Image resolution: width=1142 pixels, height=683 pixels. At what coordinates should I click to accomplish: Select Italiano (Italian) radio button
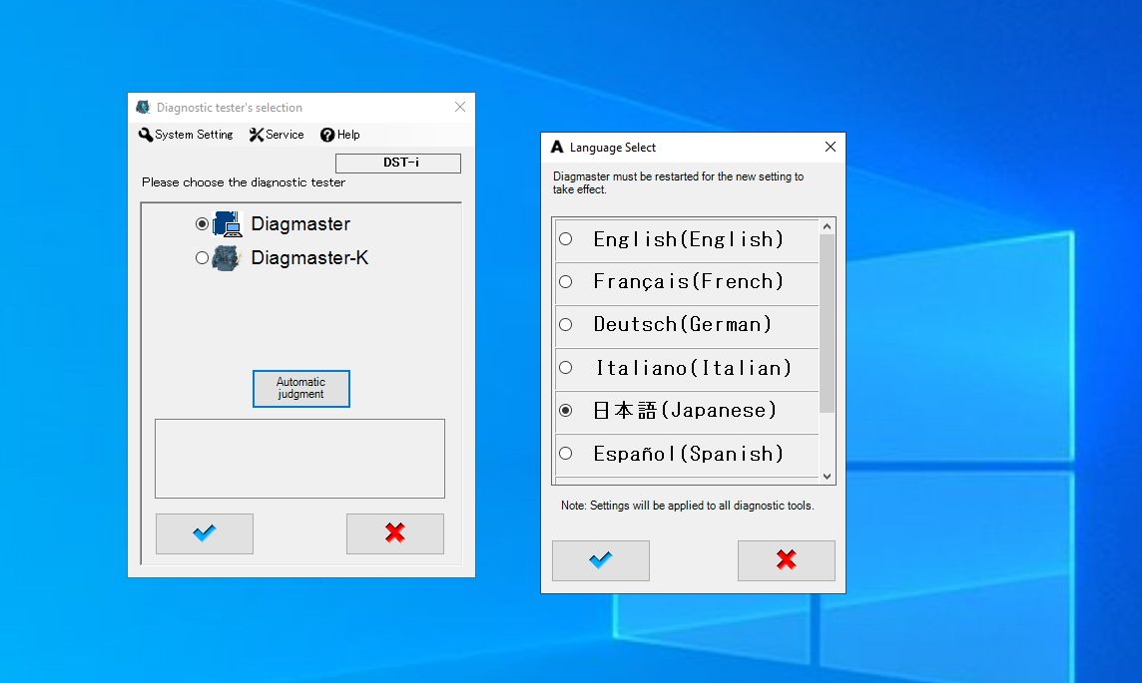pos(565,367)
